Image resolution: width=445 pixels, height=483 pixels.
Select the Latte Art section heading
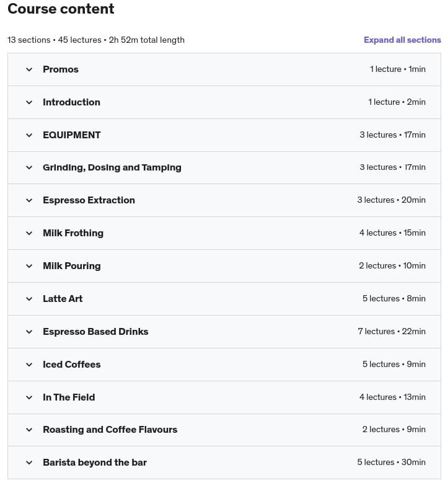click(x=63, y=299)
